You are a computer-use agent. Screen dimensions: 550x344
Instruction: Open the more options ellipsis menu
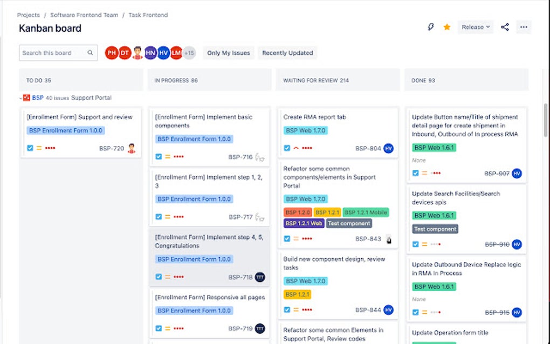pos(524,27)
